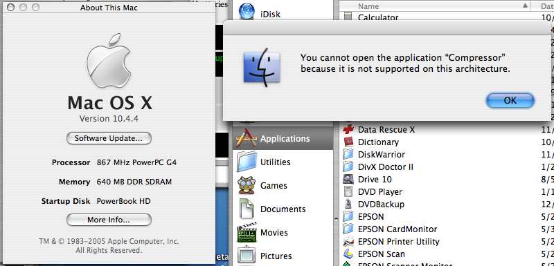Select the Calculator app icon

(348, 17)
